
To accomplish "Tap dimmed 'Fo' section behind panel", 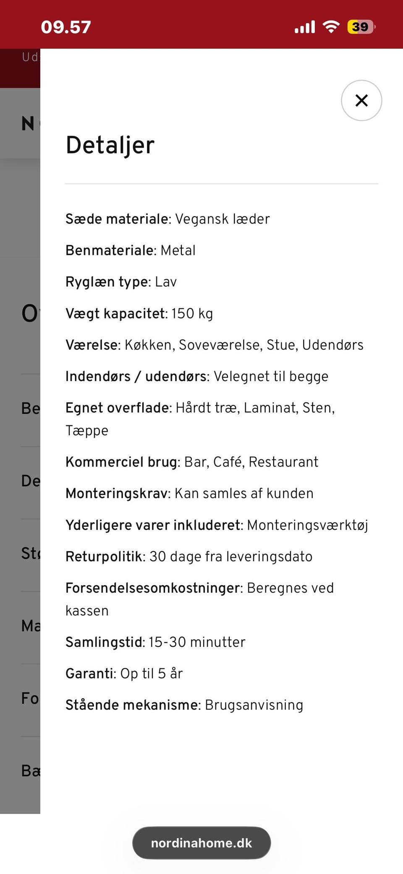I will click(31, 698).
